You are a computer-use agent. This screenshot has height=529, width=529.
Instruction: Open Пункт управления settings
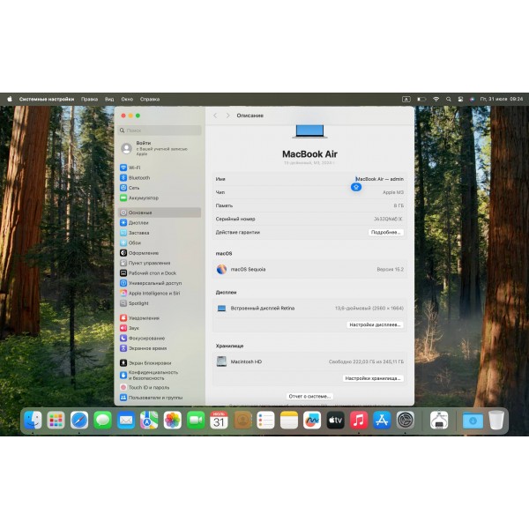[x=145, y=263]
